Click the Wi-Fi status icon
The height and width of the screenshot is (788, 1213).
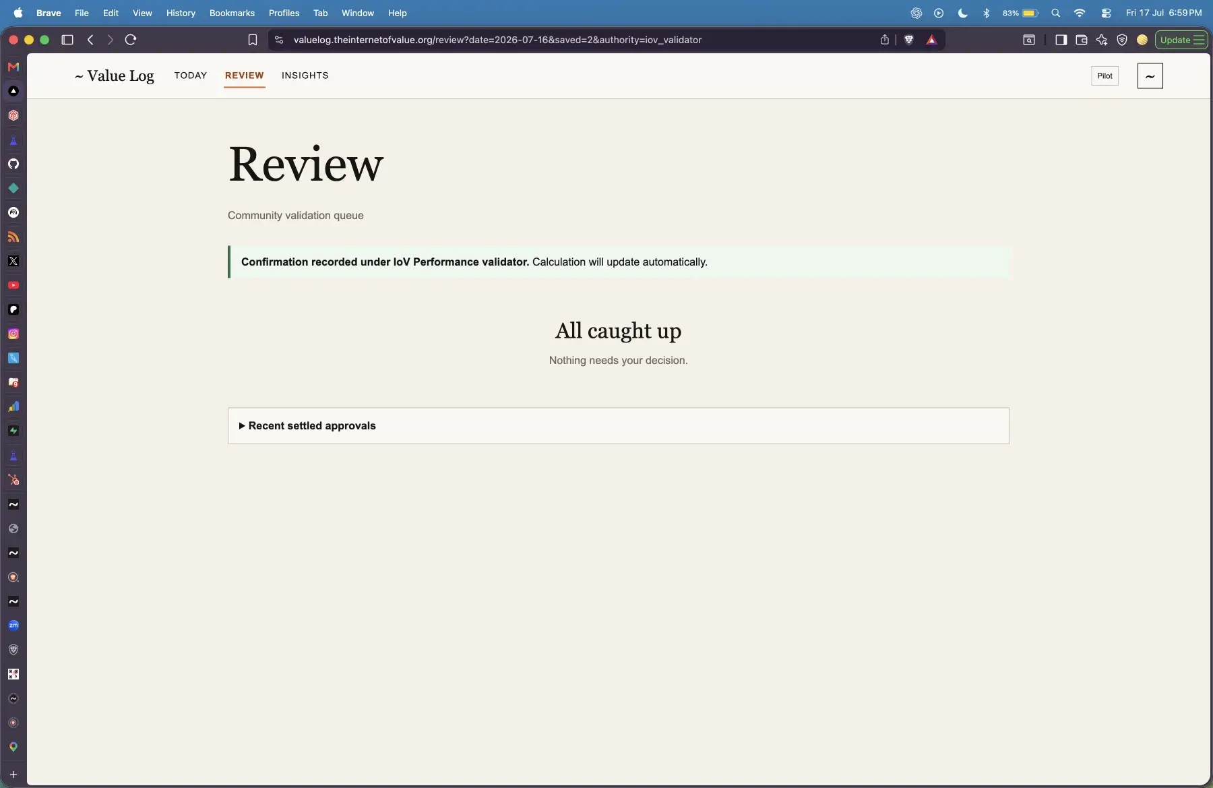tap(1080, 13)
